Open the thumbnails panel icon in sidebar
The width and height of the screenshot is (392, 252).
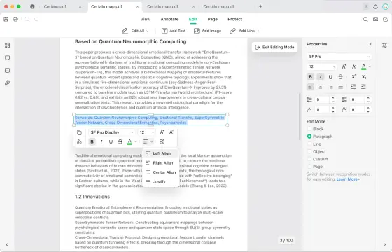(x=8, y=45)
